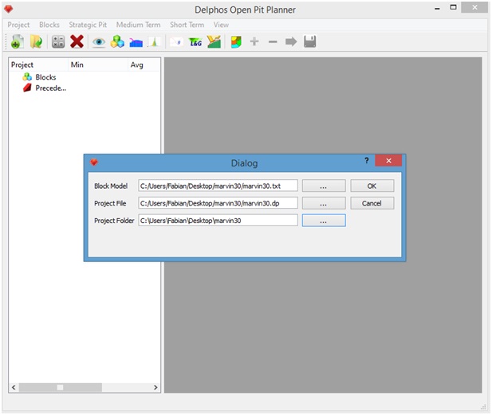Screen dimensions: 492x415
Task: Click the open project folder icon
Action: (x=36, y=41)
